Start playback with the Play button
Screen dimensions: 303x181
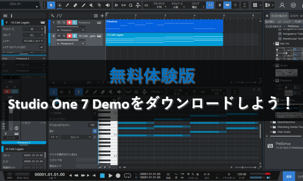click(110, 175)
